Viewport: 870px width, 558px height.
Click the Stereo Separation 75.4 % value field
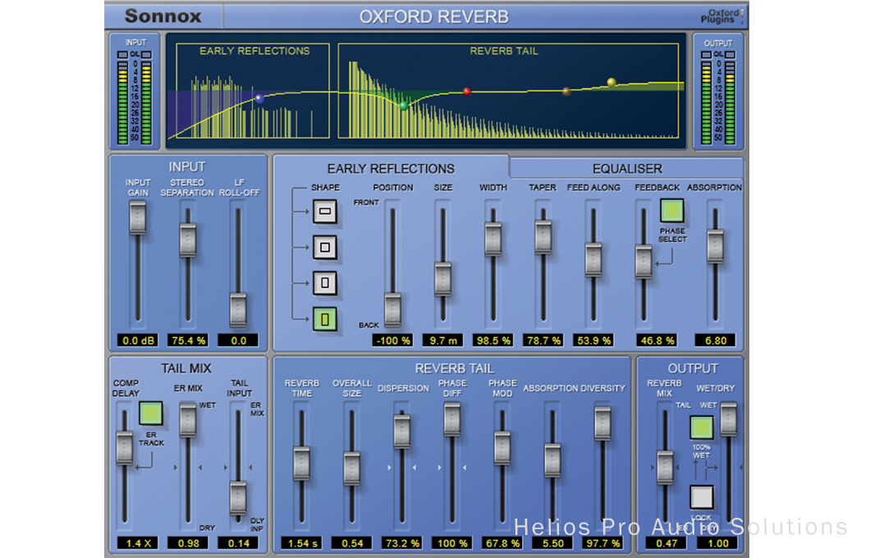[x=188, y=341]
